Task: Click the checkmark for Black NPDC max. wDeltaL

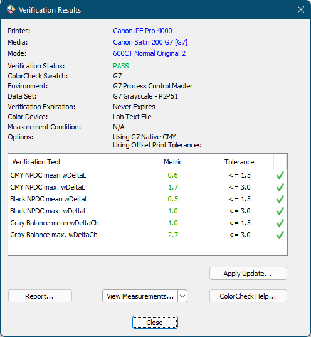Action: [x=280, y=211]
